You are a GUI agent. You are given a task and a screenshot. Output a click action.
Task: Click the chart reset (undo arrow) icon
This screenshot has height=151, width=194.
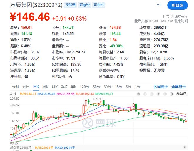[x=138, y=94]
